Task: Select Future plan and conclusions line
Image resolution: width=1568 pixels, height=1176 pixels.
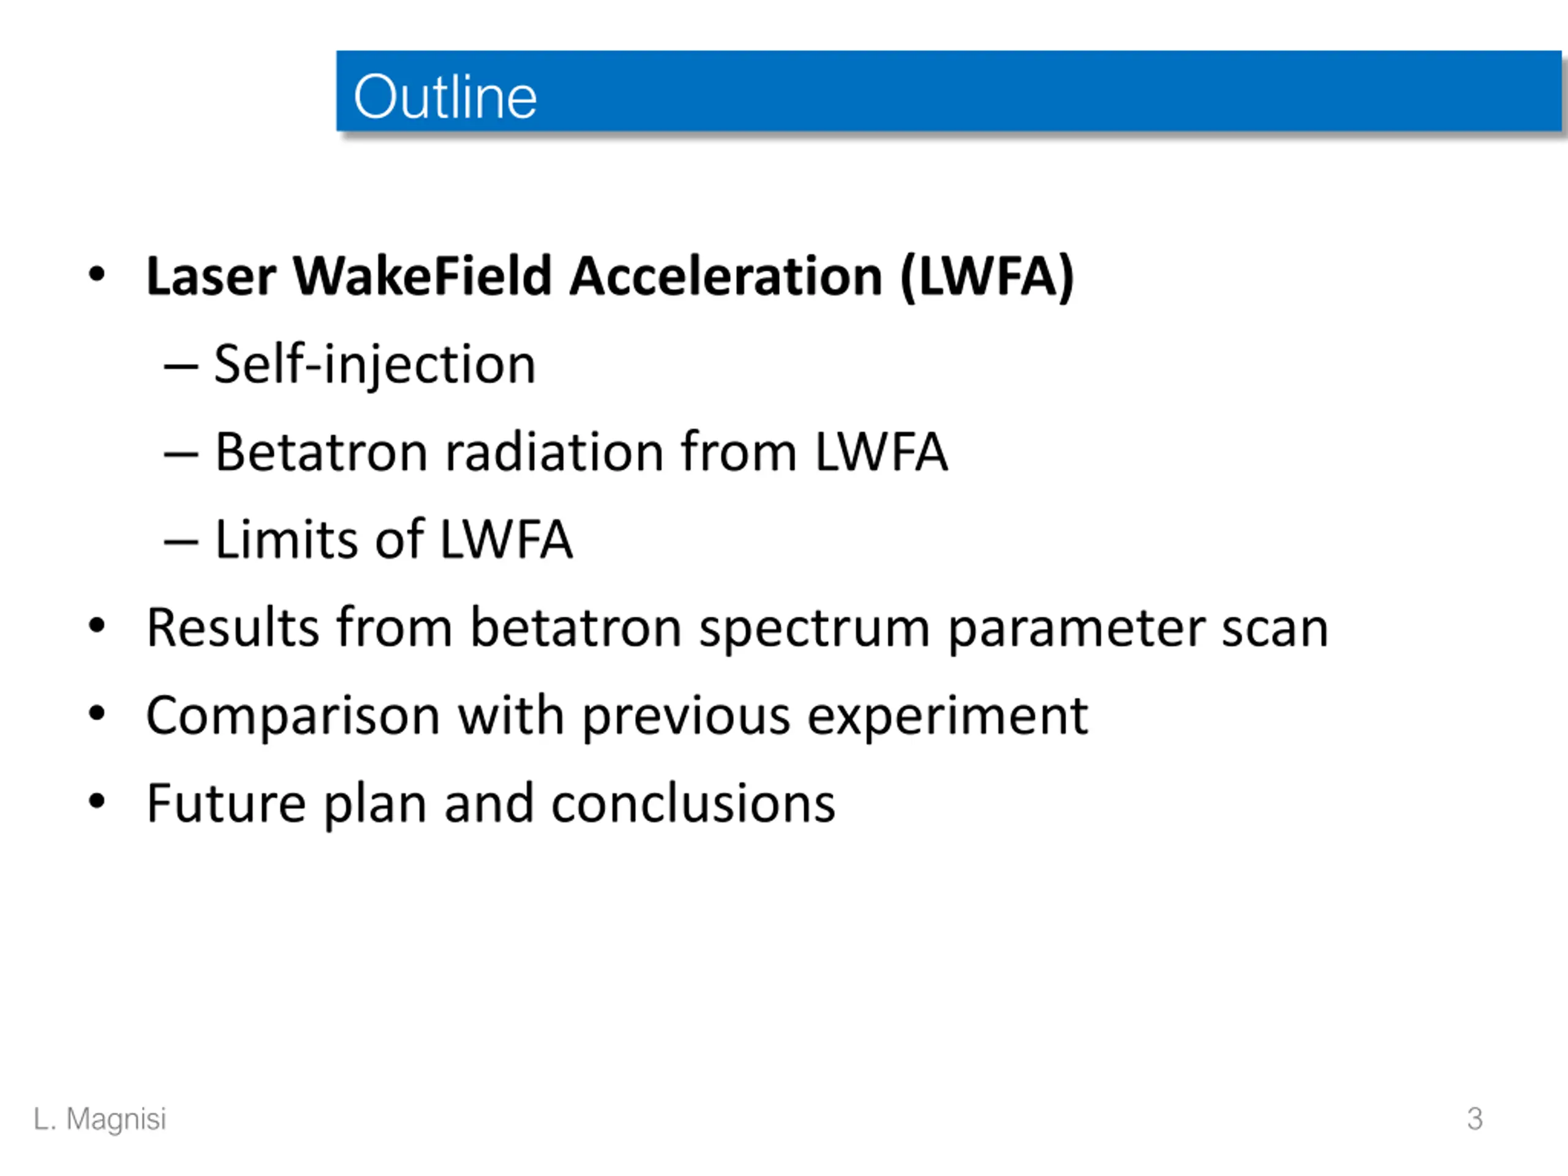Action: [491, 804]
